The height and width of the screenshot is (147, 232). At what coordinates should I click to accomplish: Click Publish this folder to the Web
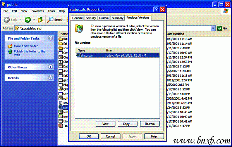[29, 53]
